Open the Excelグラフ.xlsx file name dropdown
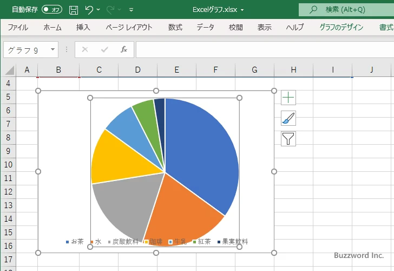This screenshot has width=394, height=271. [242, 10]
